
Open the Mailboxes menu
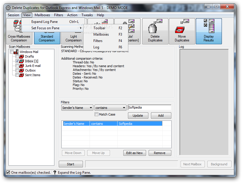[x=42, y=15]
